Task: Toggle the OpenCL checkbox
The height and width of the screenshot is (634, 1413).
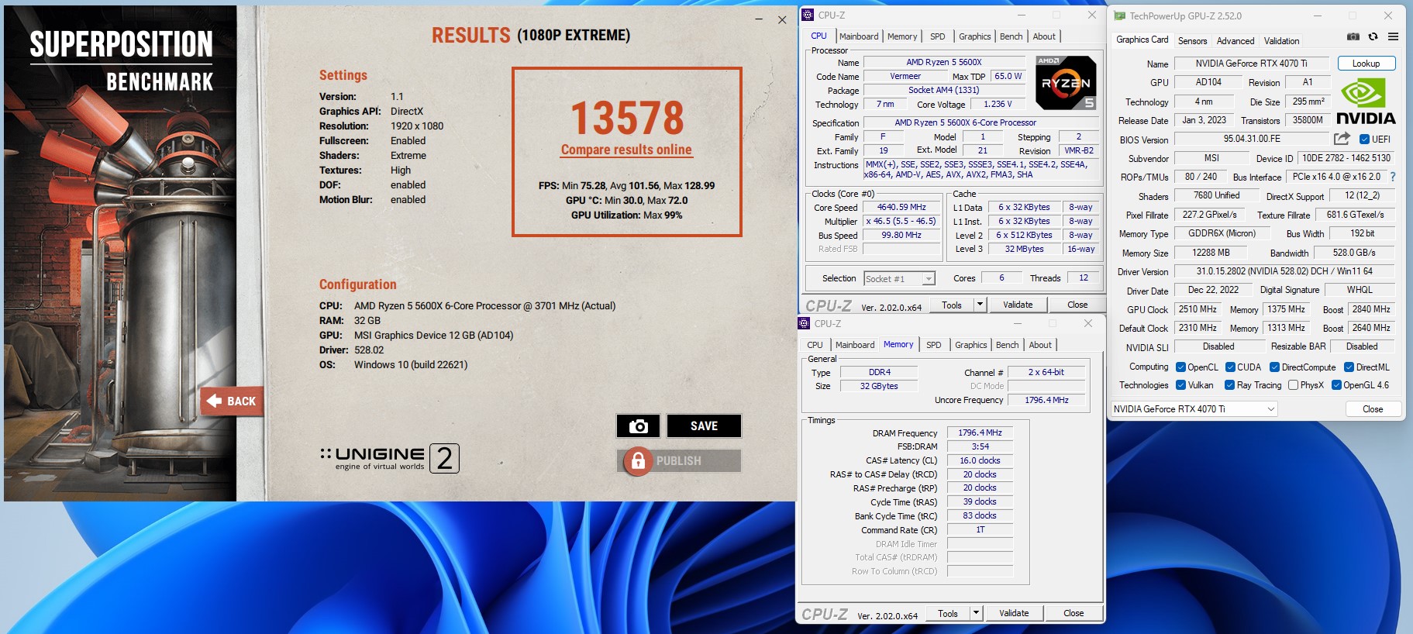Action: 1180,367
